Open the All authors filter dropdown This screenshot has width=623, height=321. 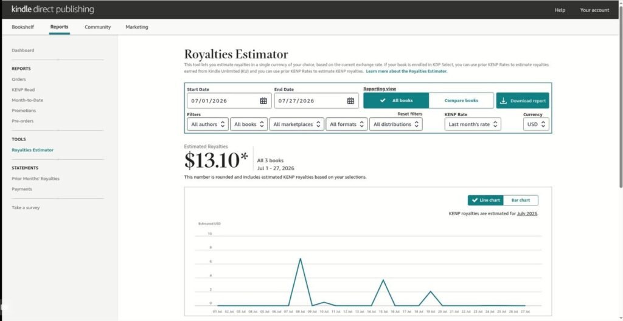point(208,125)
